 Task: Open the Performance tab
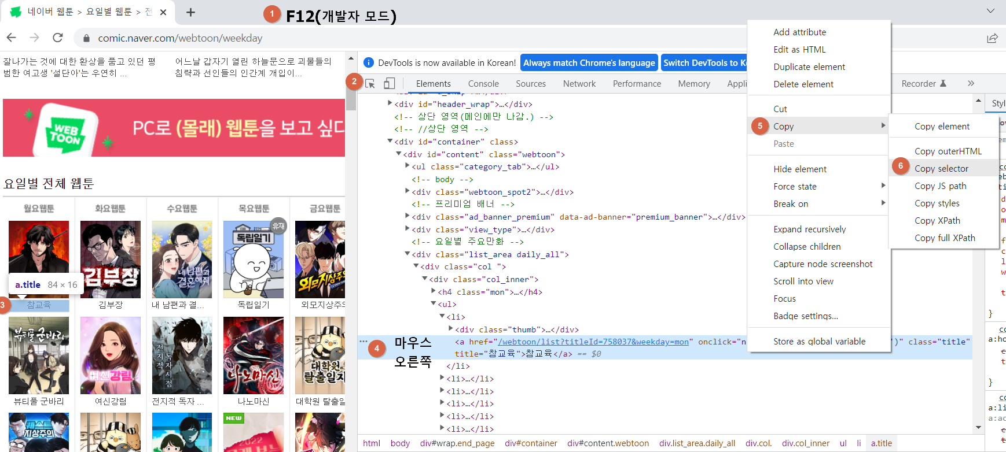[637, 84]
